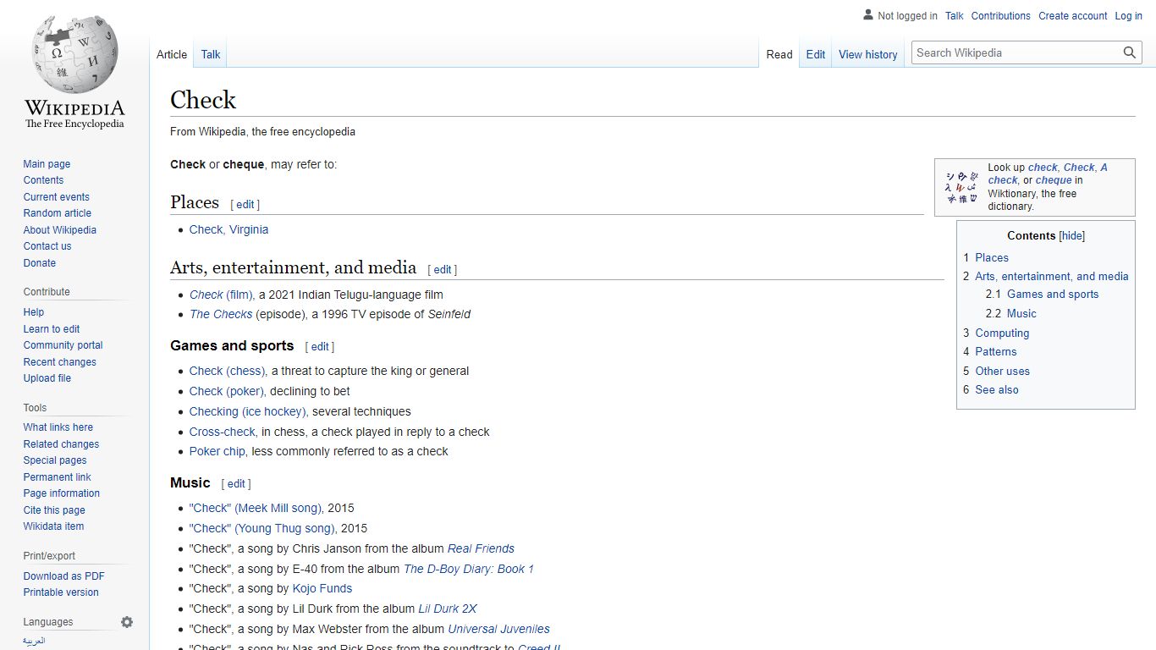Open the Lil Durk 2X album link
The height and width of the screenshot is (650, 1156).
pyautogui.click(x=448, y=609)
